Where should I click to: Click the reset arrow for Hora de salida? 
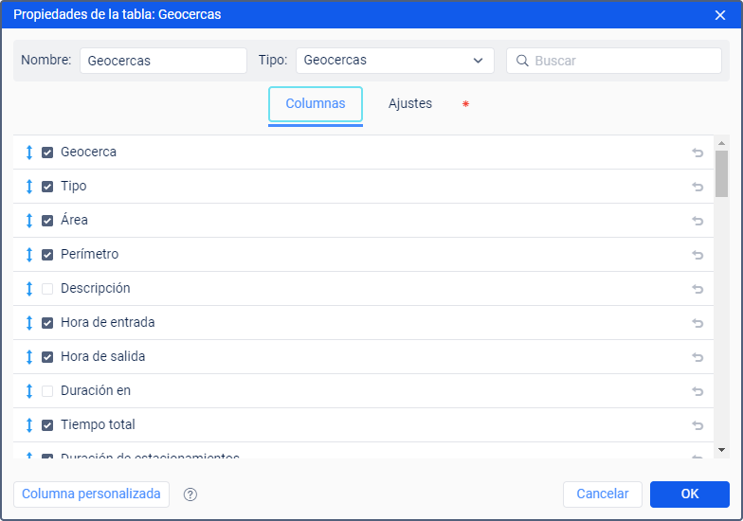[x=698, y=357]
